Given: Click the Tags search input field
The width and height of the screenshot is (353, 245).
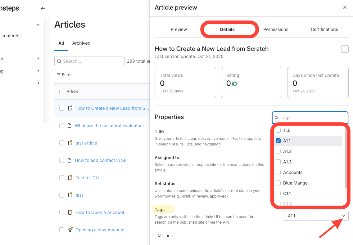Looking at the screenshot, I should click(x=312, y=118).
